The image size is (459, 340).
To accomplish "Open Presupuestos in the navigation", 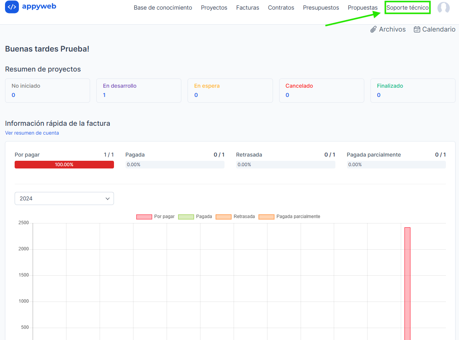I will (x=321, y=8).
